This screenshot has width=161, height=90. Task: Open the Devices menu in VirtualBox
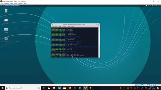tap(20, 3)
